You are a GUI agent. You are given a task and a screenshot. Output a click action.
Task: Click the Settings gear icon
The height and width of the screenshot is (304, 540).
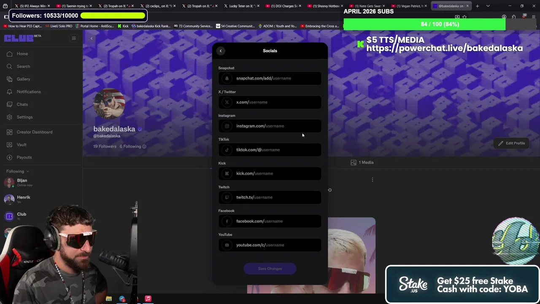coord(9,117)
